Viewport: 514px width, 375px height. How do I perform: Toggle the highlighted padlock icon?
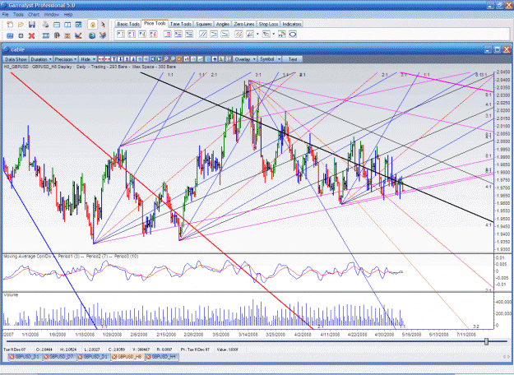click(92, 25)
